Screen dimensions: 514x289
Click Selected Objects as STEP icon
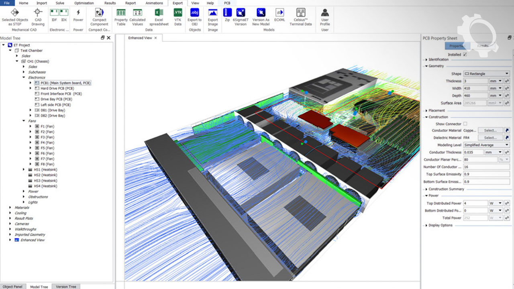[15, 13]
